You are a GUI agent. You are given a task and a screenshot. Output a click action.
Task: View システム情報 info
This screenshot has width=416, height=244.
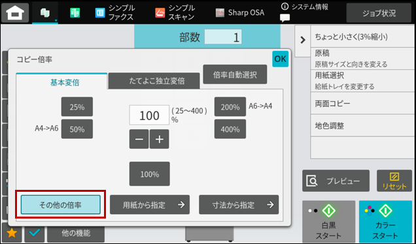coord(305,7)
